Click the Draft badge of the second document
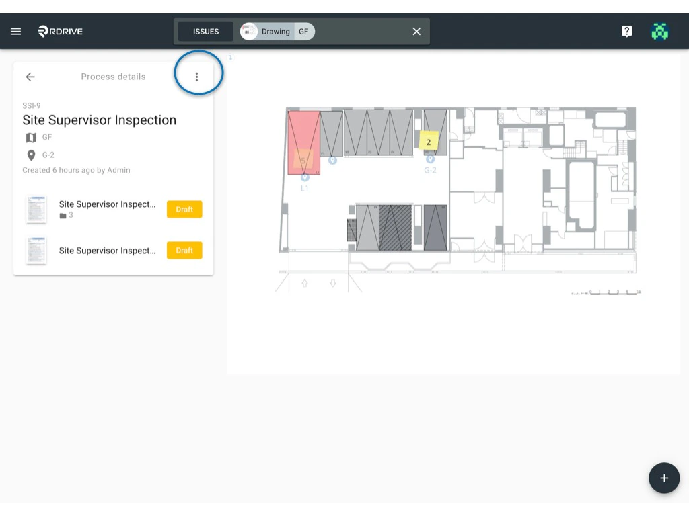 184,250
